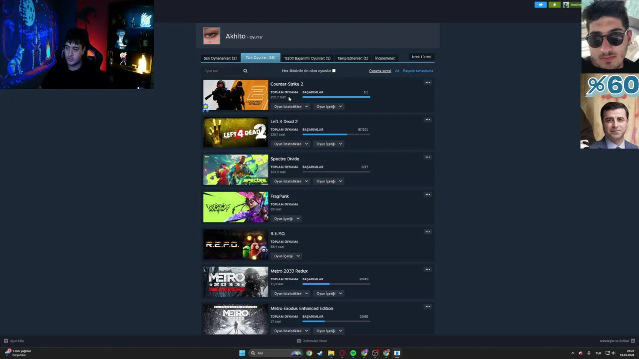
Task: Open the three-dot menu for Metro 2033 Redux
Action: 427,269
